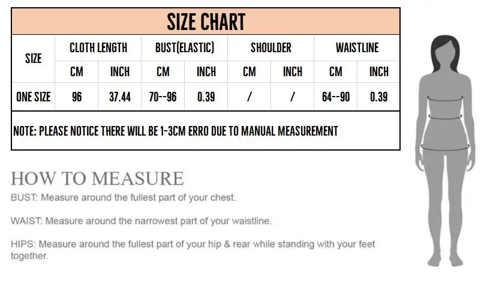Click the woman silhouette figure's head
This screenshot has height=285, width=481.
[445, 53]
